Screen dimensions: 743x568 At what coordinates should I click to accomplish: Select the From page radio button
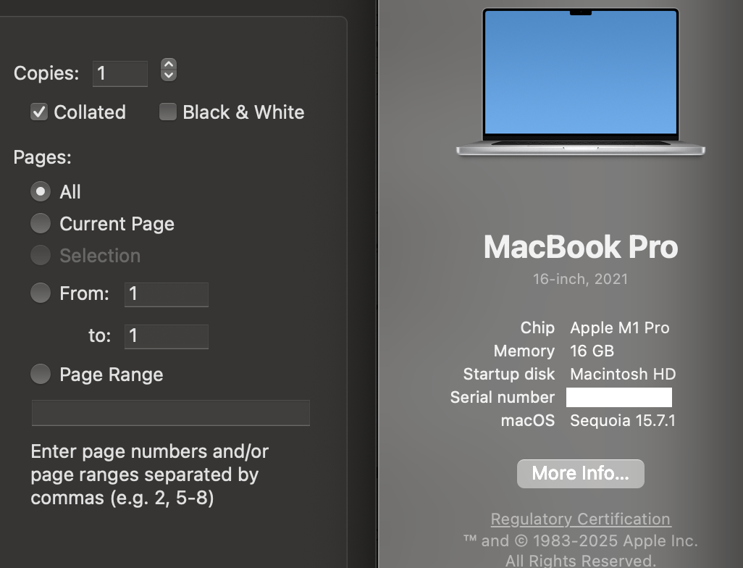(x=41, y=293)
